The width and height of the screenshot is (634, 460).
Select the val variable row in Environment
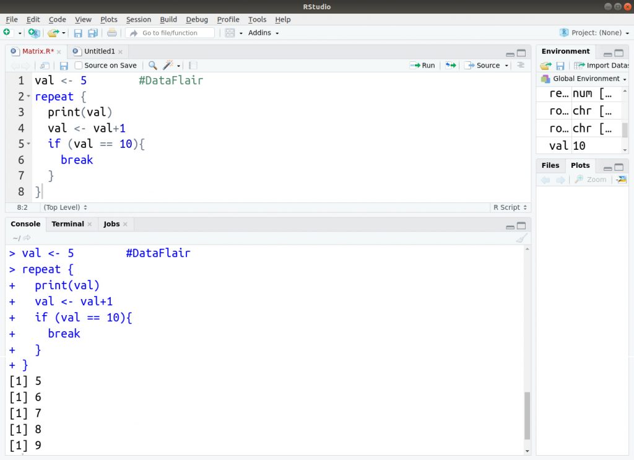coord(579,145)
